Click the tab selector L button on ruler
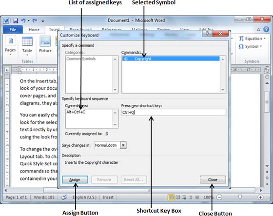This screenshot has width=273, height=216. tap(7, 70)
